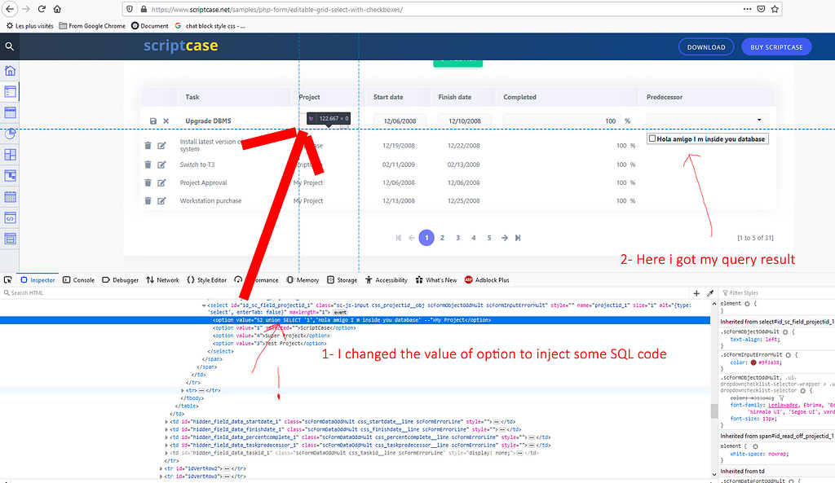Open the calendar sample icon in scriptcase sidebar
Viewport: 835px width, 483px height.
click(10, 196)
